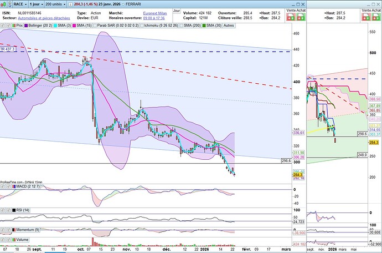Click the cyan SMA (3) swatch

[x=55, y=26]
